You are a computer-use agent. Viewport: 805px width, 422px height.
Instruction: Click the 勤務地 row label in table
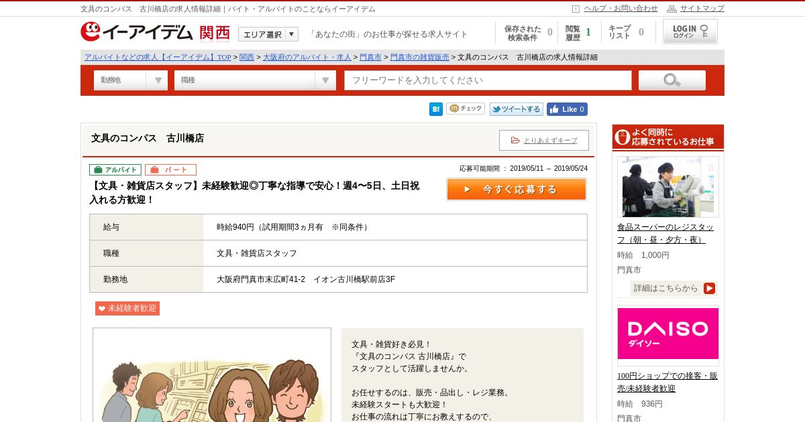[x=115, y=279]
